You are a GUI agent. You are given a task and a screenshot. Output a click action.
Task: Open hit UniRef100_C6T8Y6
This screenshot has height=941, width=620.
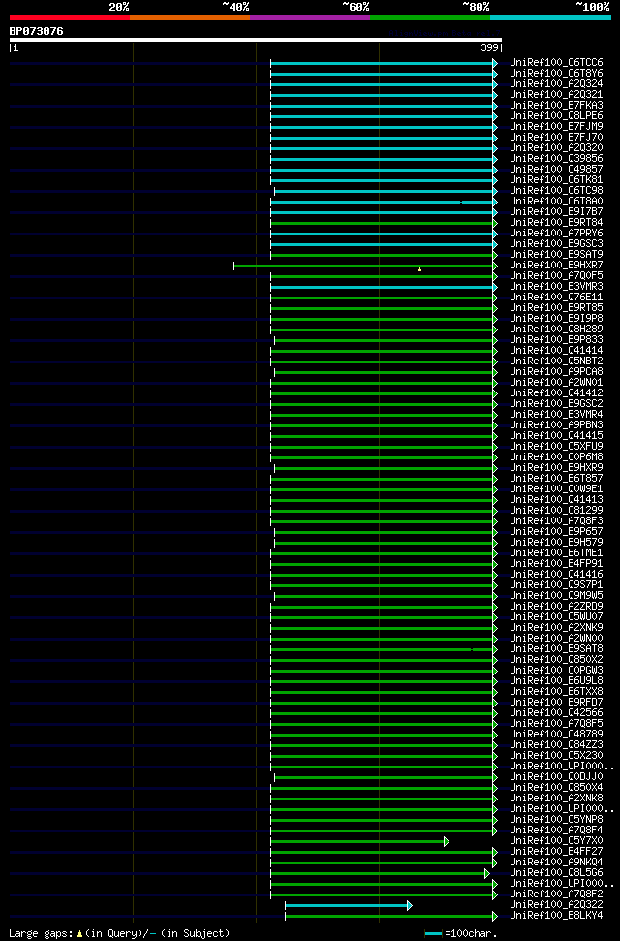click(x=556, y=74)
